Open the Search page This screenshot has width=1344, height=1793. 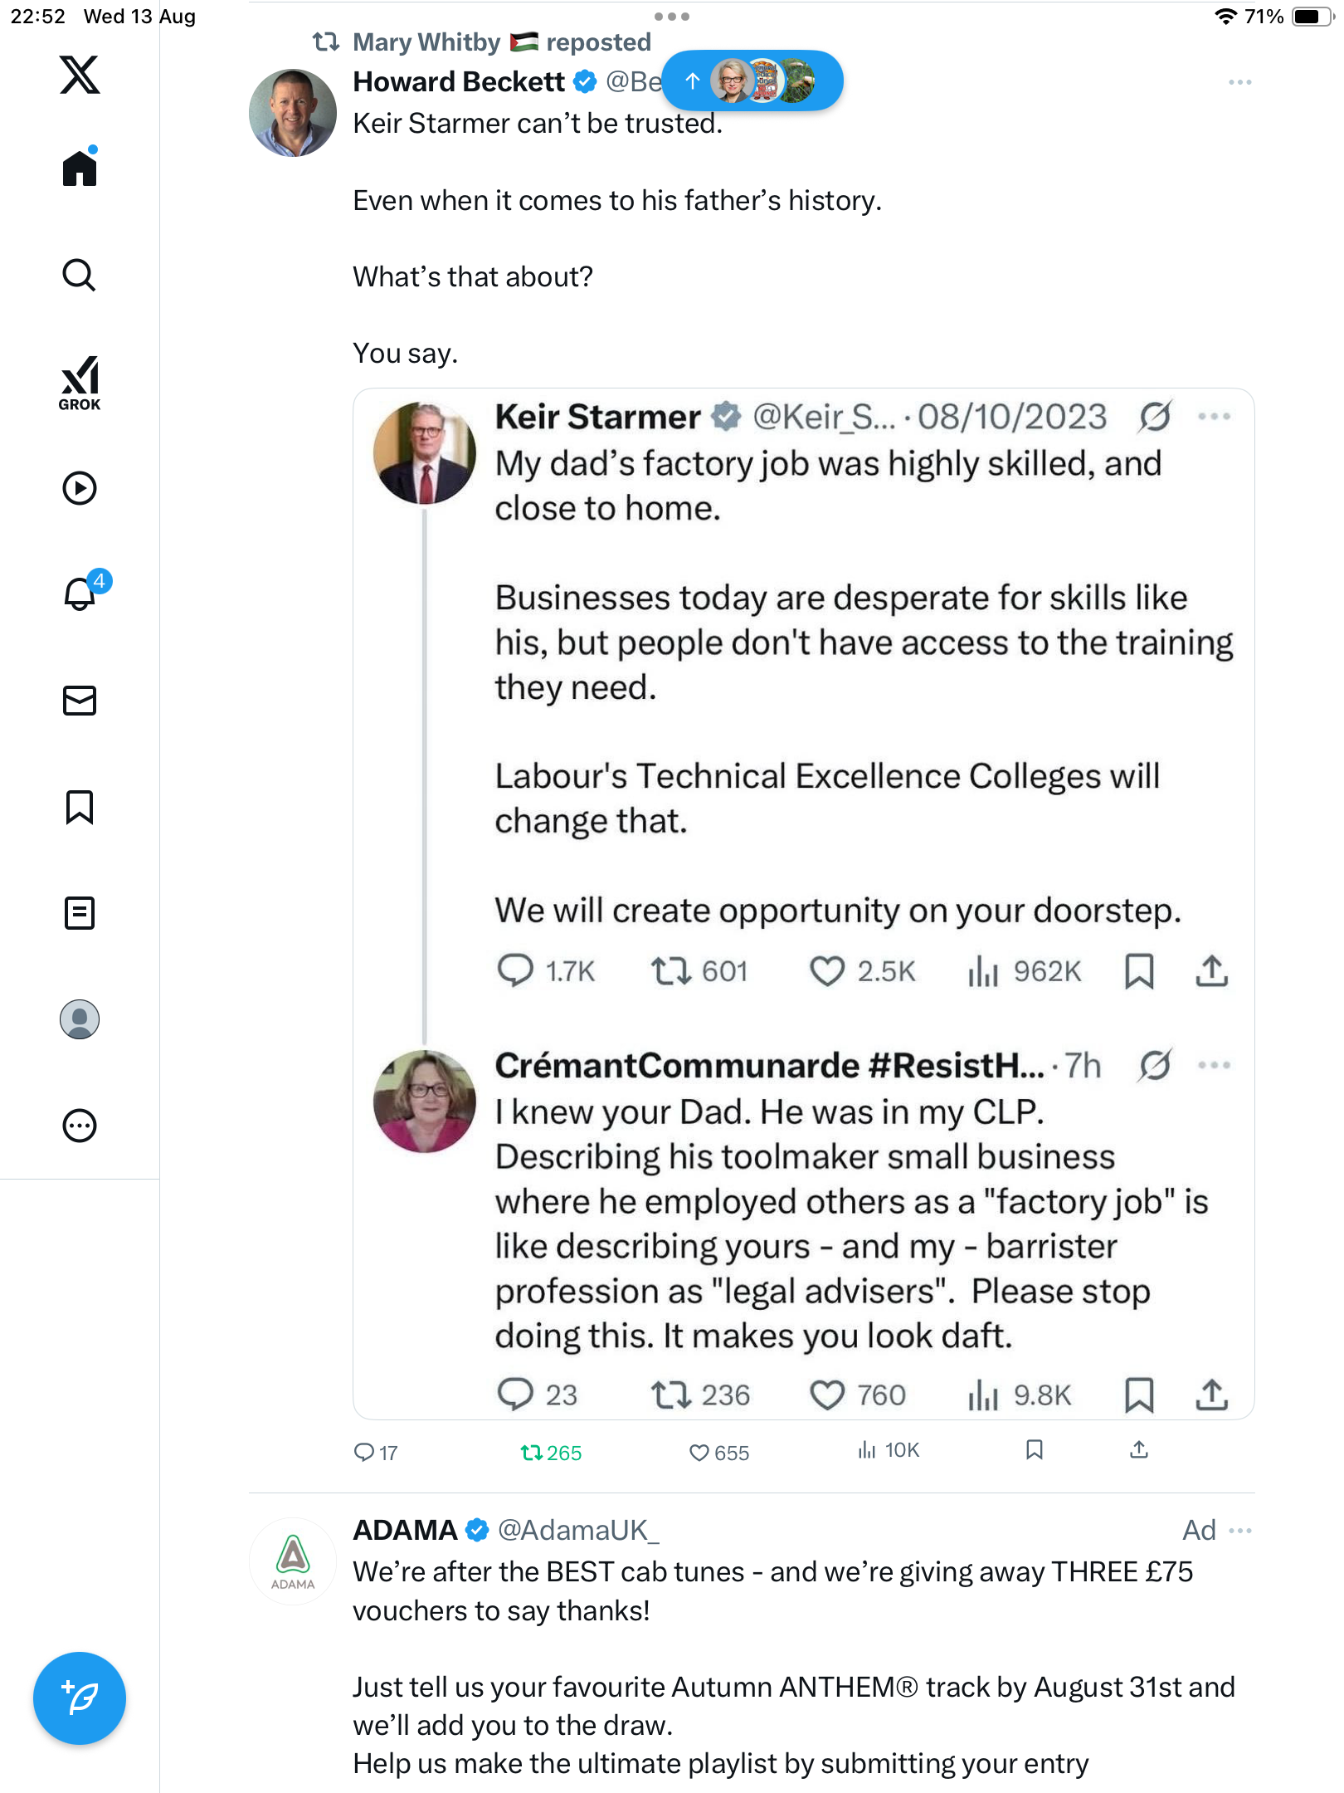[x=80, y=275]
